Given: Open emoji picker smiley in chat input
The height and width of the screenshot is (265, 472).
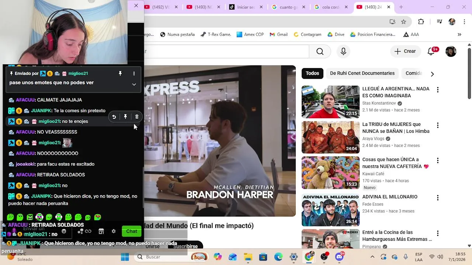Looking at the screenshot, I should tap(64, 231).
